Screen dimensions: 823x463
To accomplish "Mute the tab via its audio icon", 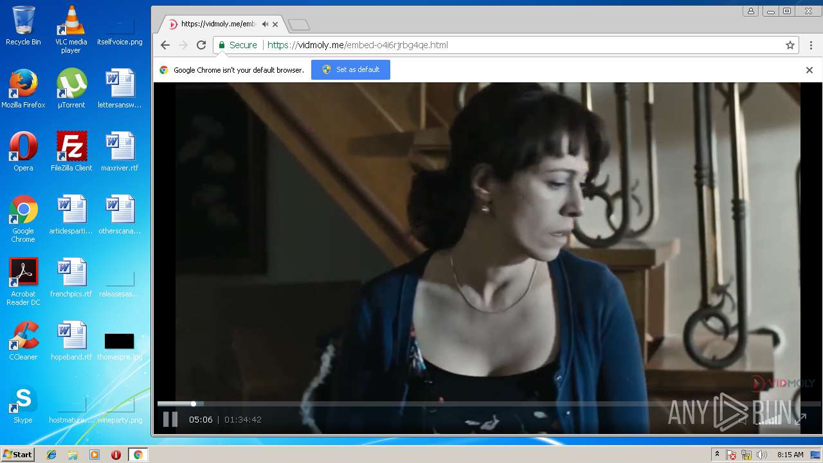I will point(265,24).
